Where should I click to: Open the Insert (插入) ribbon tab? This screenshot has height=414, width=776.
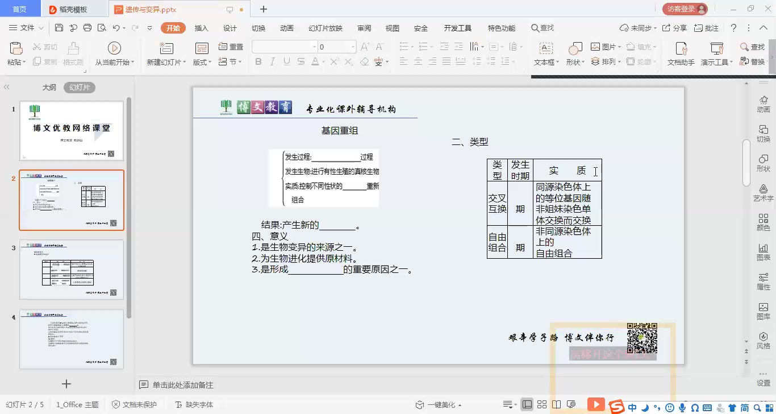pos(202,28)
